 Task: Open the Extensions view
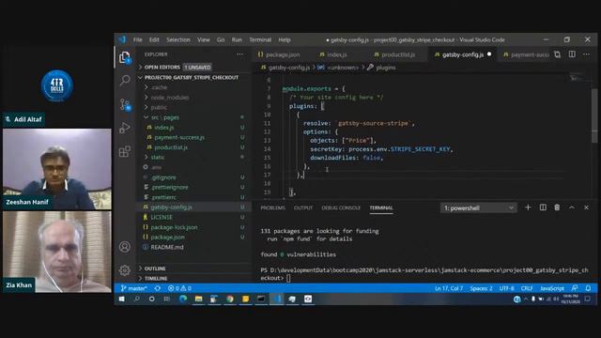[125, 151]
